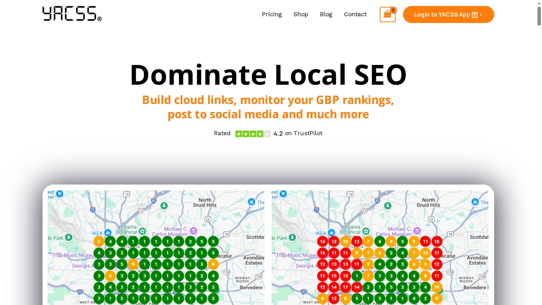
Task: Open the Pricing page
Action: 272,14
